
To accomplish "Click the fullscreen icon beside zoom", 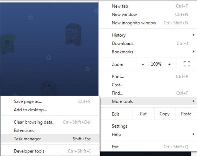I will click(x=187, y=64).
